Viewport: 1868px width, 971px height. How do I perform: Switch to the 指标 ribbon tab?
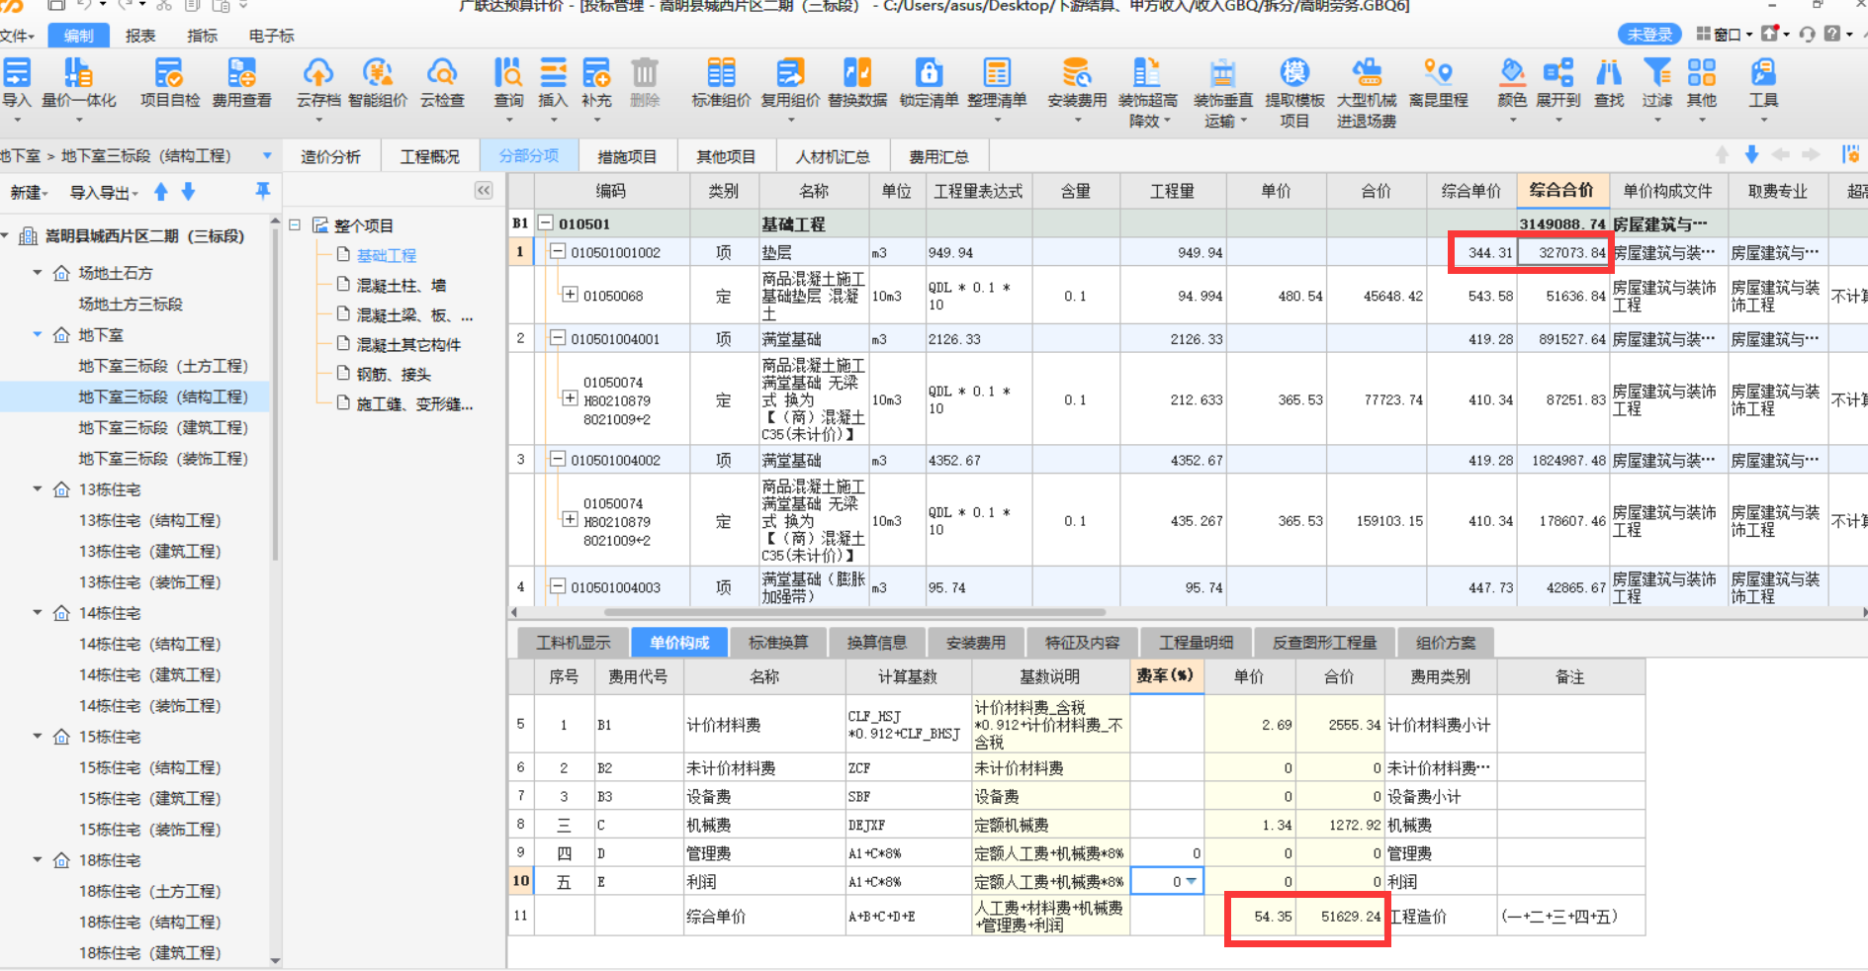pyautogui.click(x=202, y=36)
